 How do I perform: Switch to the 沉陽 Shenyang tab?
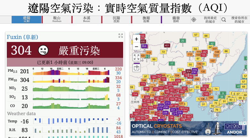point(116,20)
